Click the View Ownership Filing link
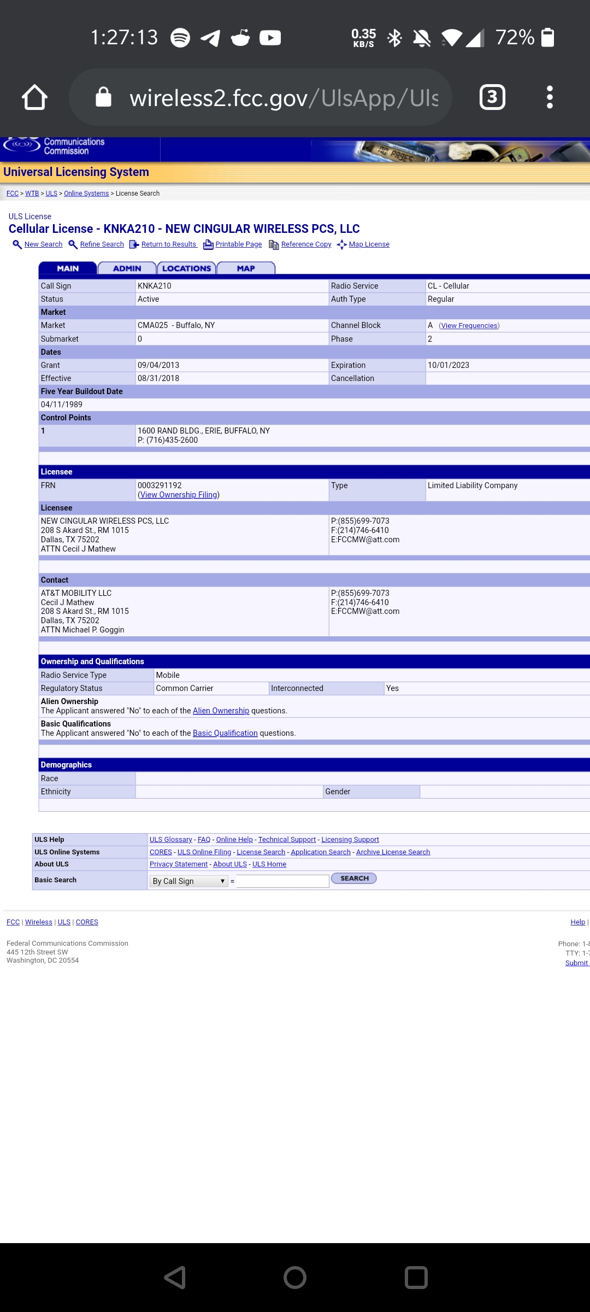The width and height of the screenshot is (590, 1312). [179, 495]
